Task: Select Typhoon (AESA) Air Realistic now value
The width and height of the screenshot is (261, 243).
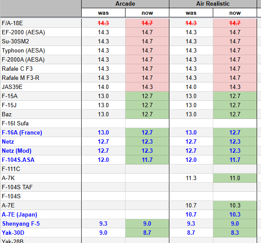Action: point(235,50)
